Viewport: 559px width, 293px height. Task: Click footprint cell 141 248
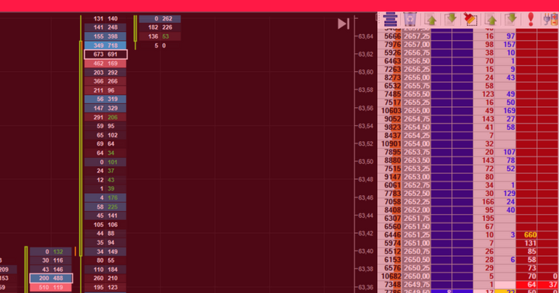tap(106, 27)
